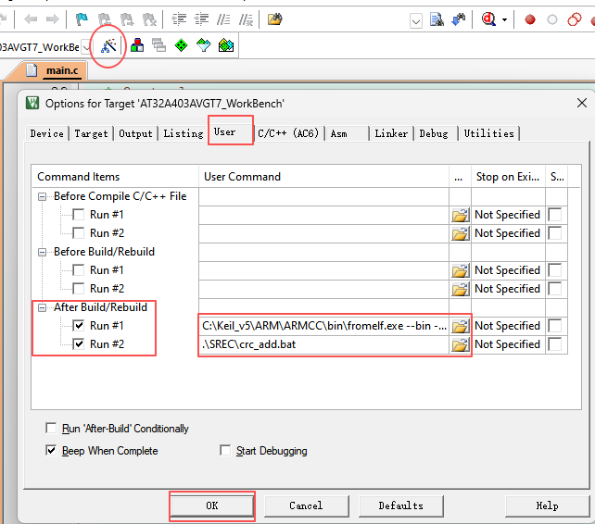The width and height of the screenshot is (595, 524).
Task: Switch to the C/C++ (AC6) tab
Action: pyautogui.click(x=288, y=133)
